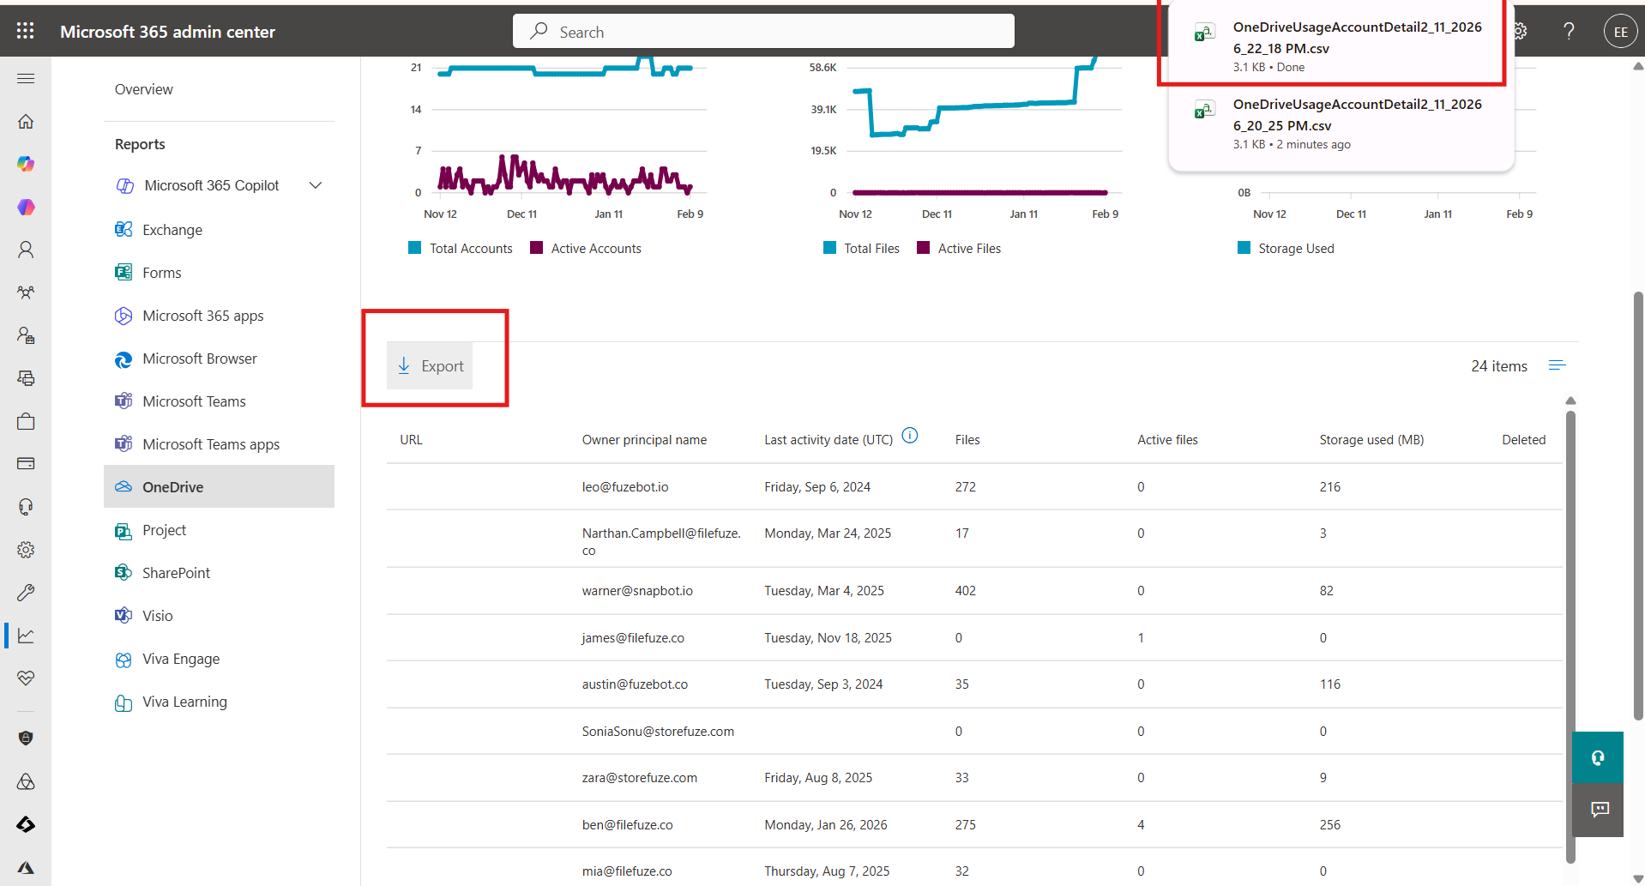Image resolution: width=1645 pixels, height=886 pixels.
Task: Open the filter options beside 24 items
Action: (x=1558, y=365)
